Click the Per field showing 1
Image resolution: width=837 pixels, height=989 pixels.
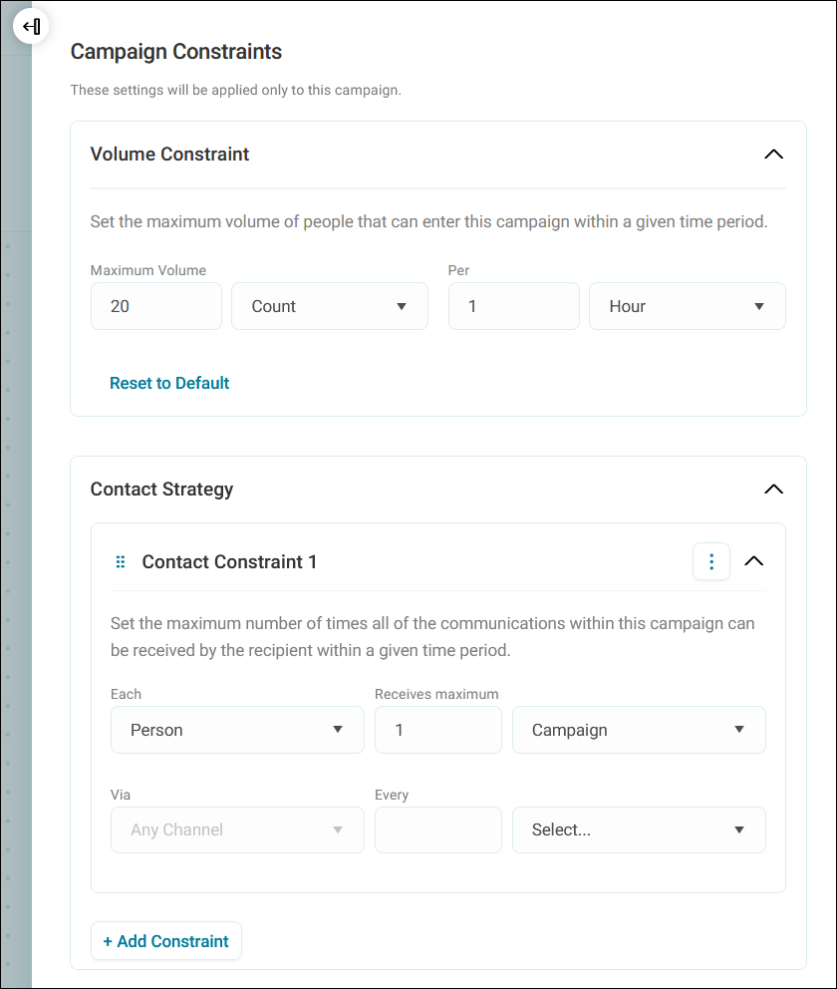pyautogui.click(x=514, y=306)
